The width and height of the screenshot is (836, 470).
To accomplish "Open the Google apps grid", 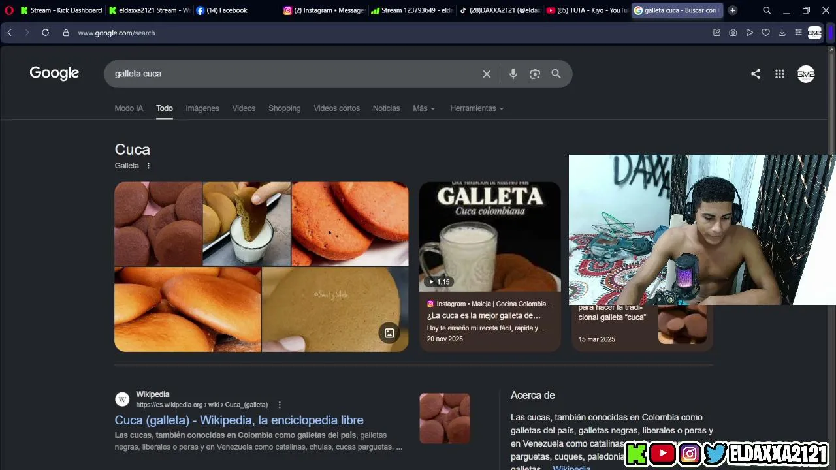I will click(x=780, y=74).
